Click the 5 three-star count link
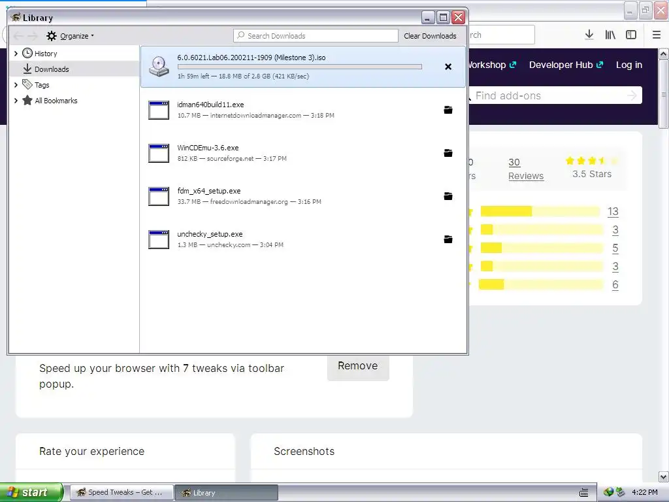The height and width of the screenshot is (502, 669). click(x=615, y=248)
